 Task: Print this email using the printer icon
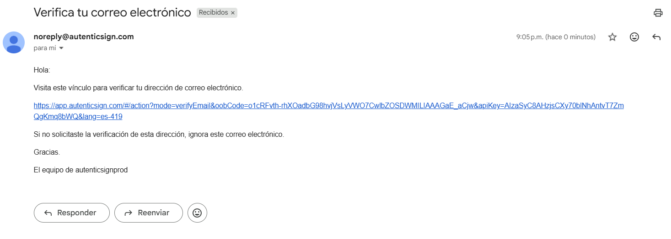pyautogui.click(x=658, y=13)
